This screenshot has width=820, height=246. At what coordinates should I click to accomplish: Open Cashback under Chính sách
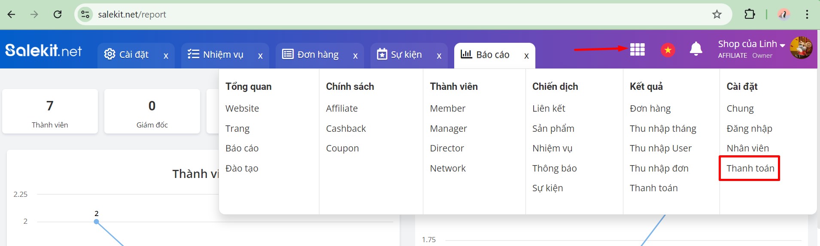346,129
